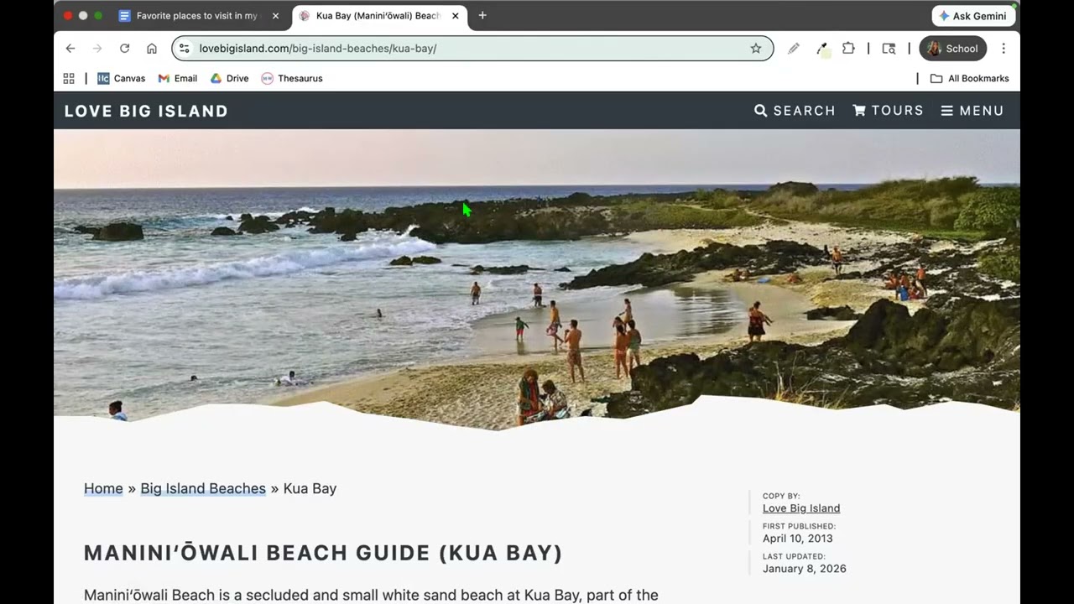Screen dimensions: 1074x604
Task: Open the Thesaurus bookmark
Action: (291, 78)
